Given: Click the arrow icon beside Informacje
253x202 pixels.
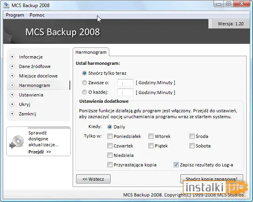Looking at the screenshot, I should click(12, 57).
